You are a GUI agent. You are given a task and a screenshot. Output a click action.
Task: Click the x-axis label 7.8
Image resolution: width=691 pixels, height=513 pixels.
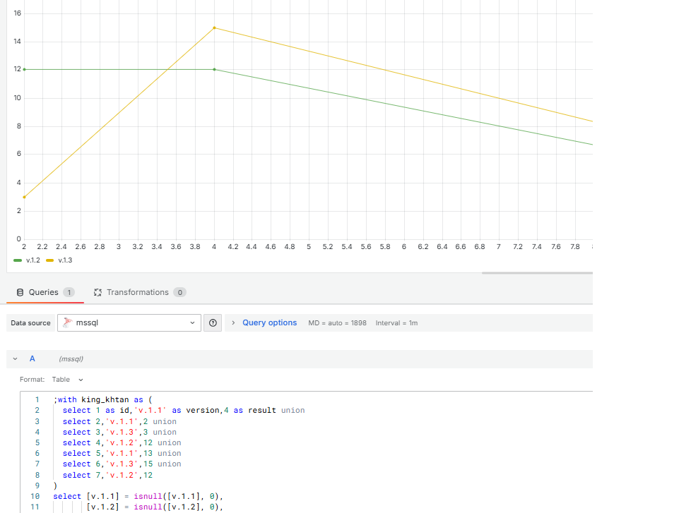(574, 247)
